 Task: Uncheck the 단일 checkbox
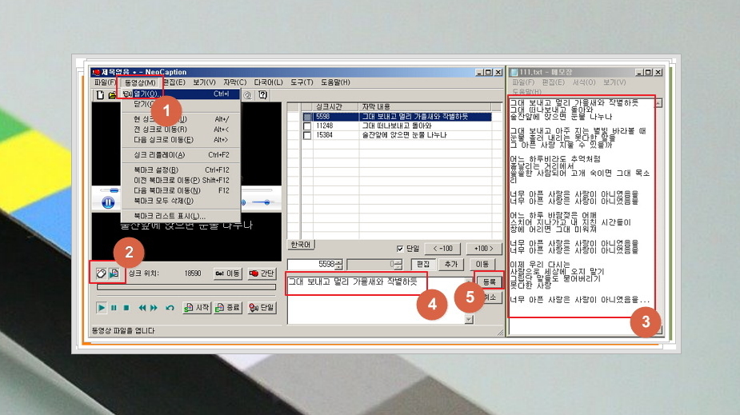400,249
